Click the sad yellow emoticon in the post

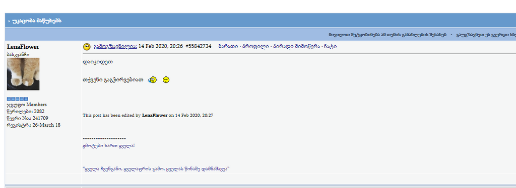pos(166,80)
